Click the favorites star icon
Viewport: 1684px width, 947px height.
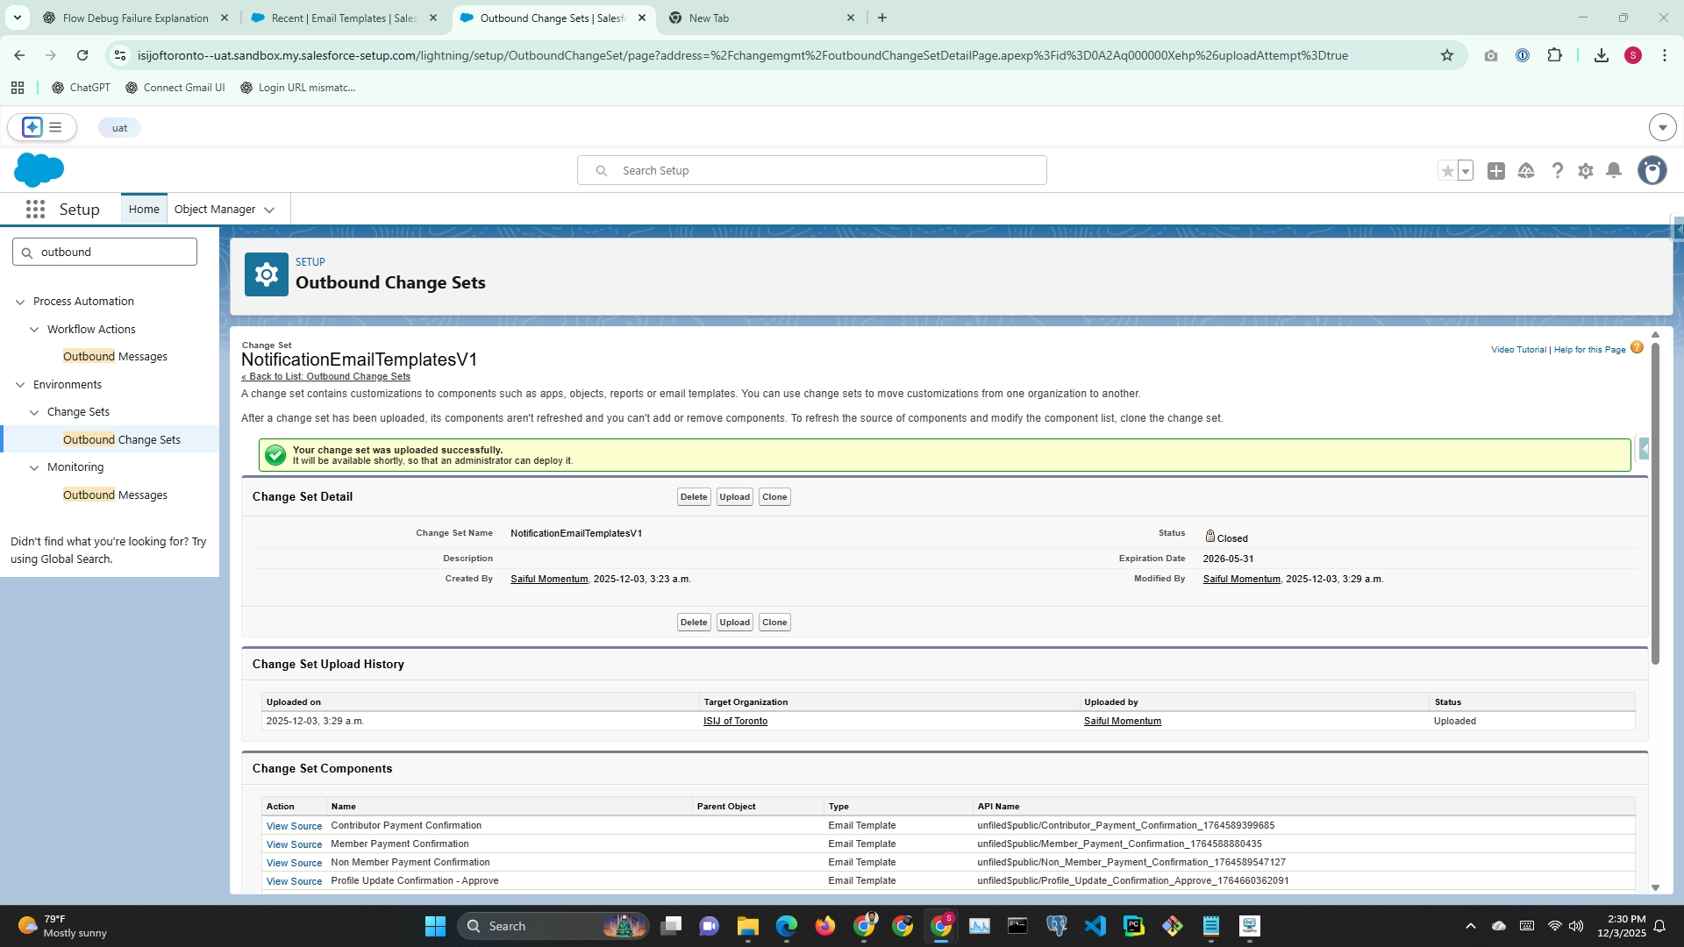1447,171
